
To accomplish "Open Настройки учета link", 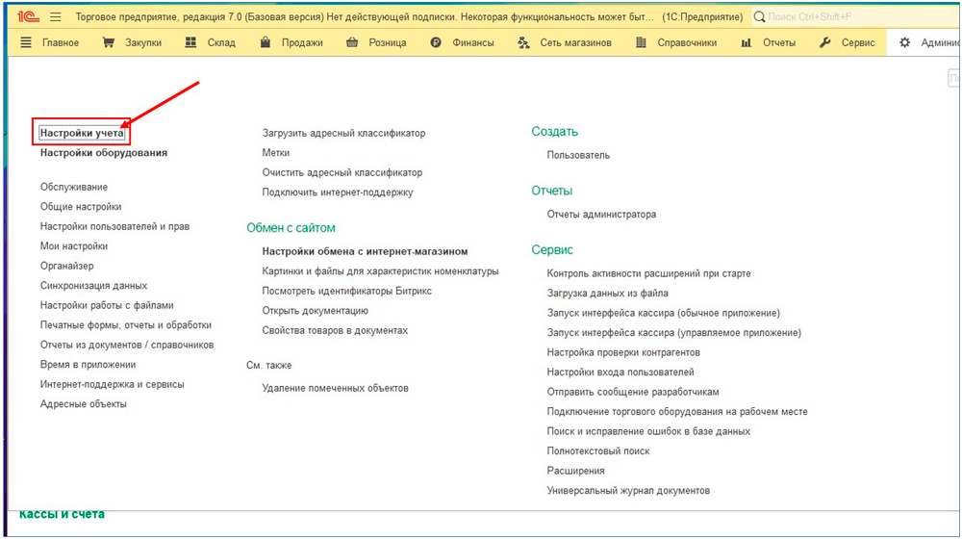I will click(82, 133).
